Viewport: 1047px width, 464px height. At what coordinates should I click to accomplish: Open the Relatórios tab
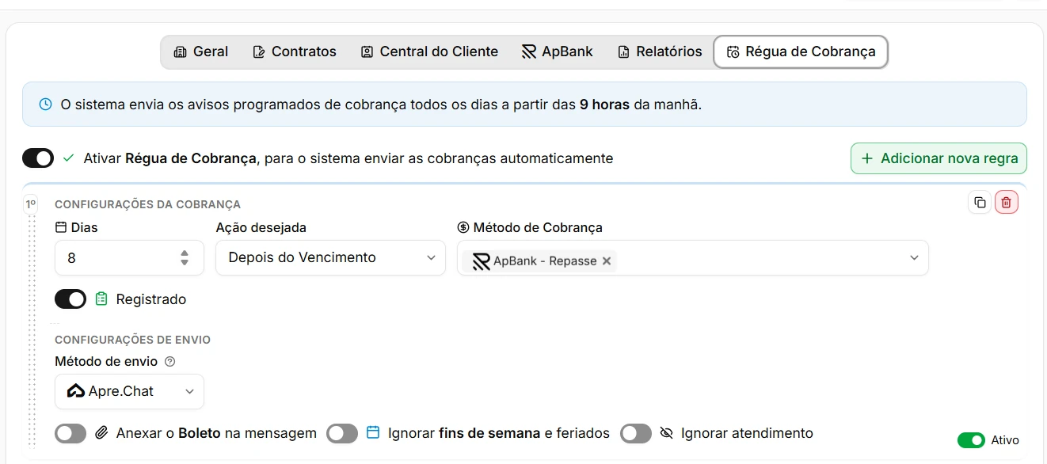[x=659, y=51]
